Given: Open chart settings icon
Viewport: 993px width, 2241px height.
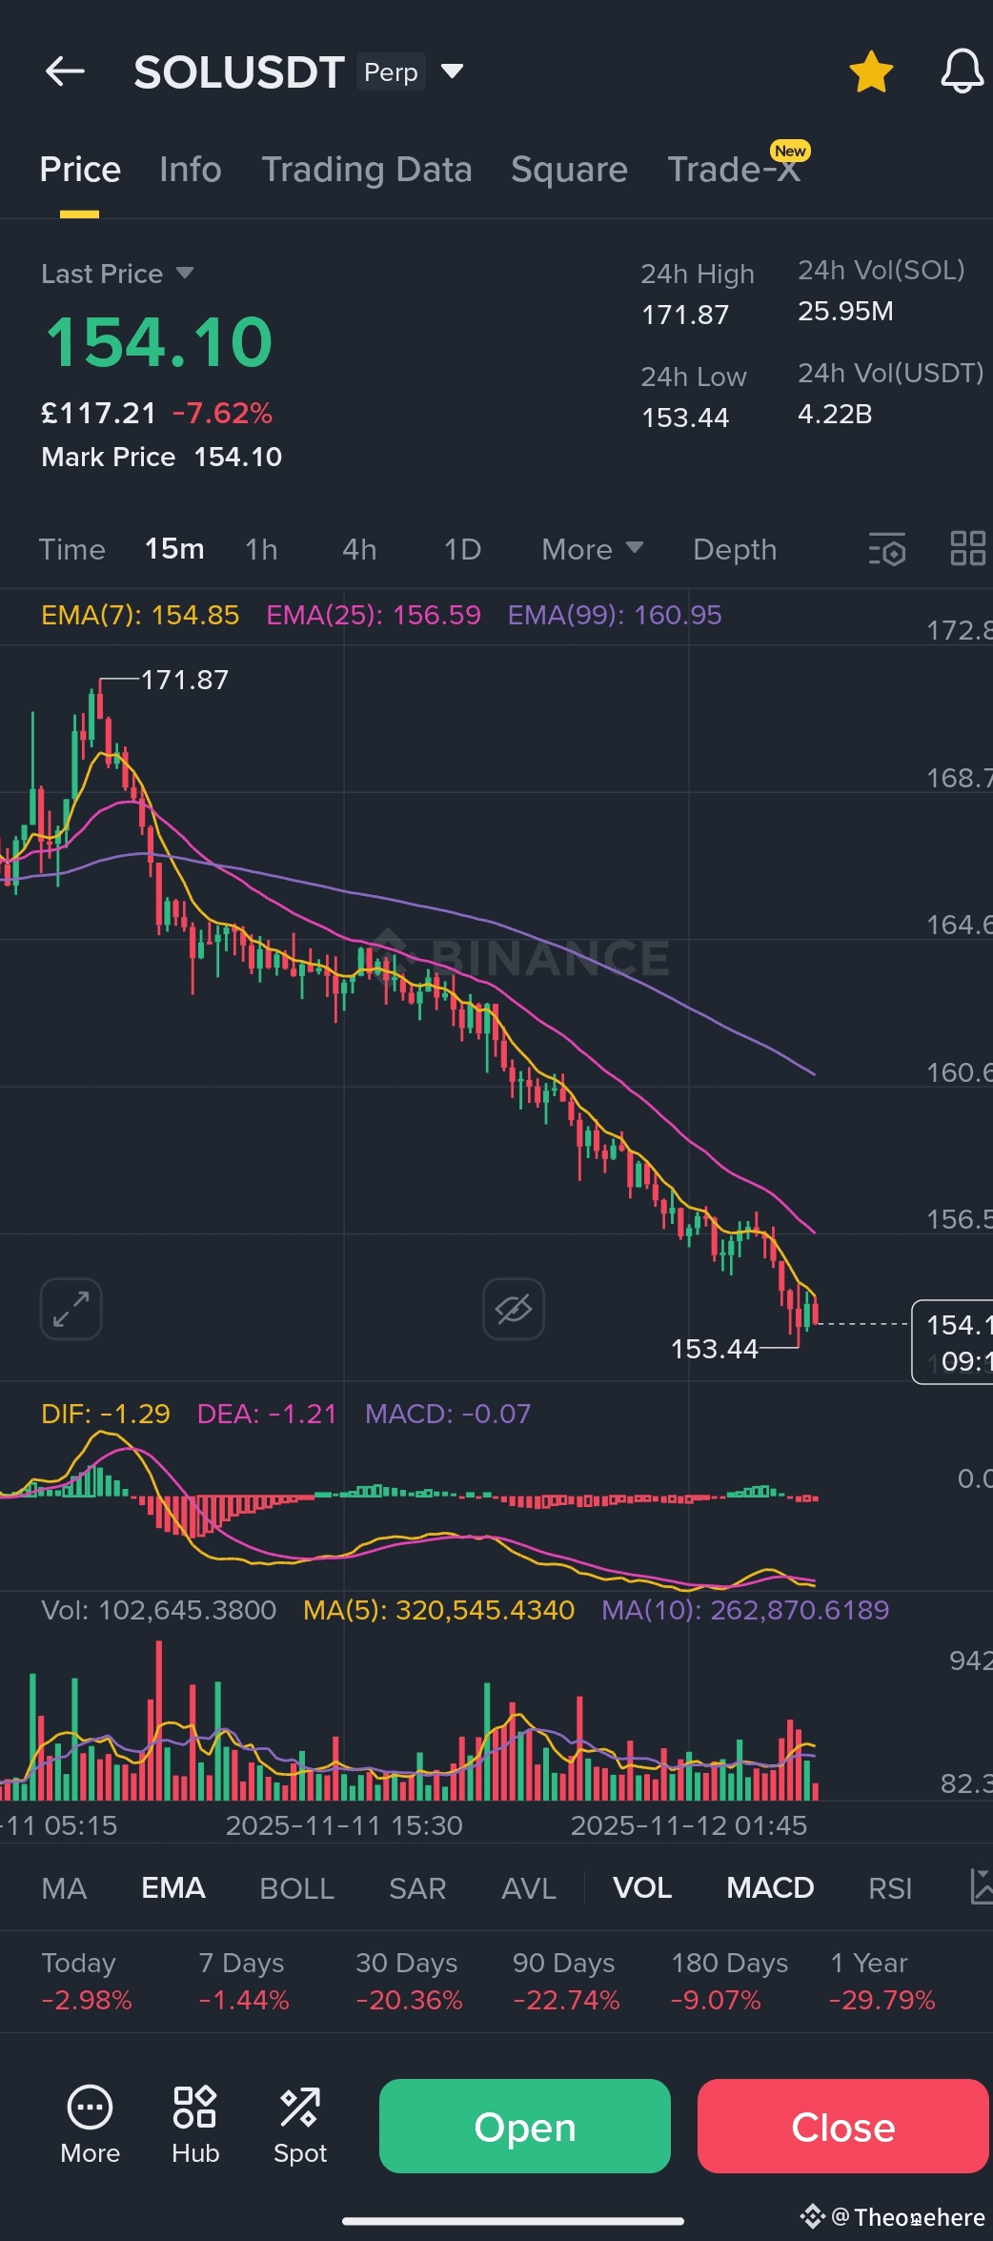Looking at the screenshot, I should tap(887, 550).
